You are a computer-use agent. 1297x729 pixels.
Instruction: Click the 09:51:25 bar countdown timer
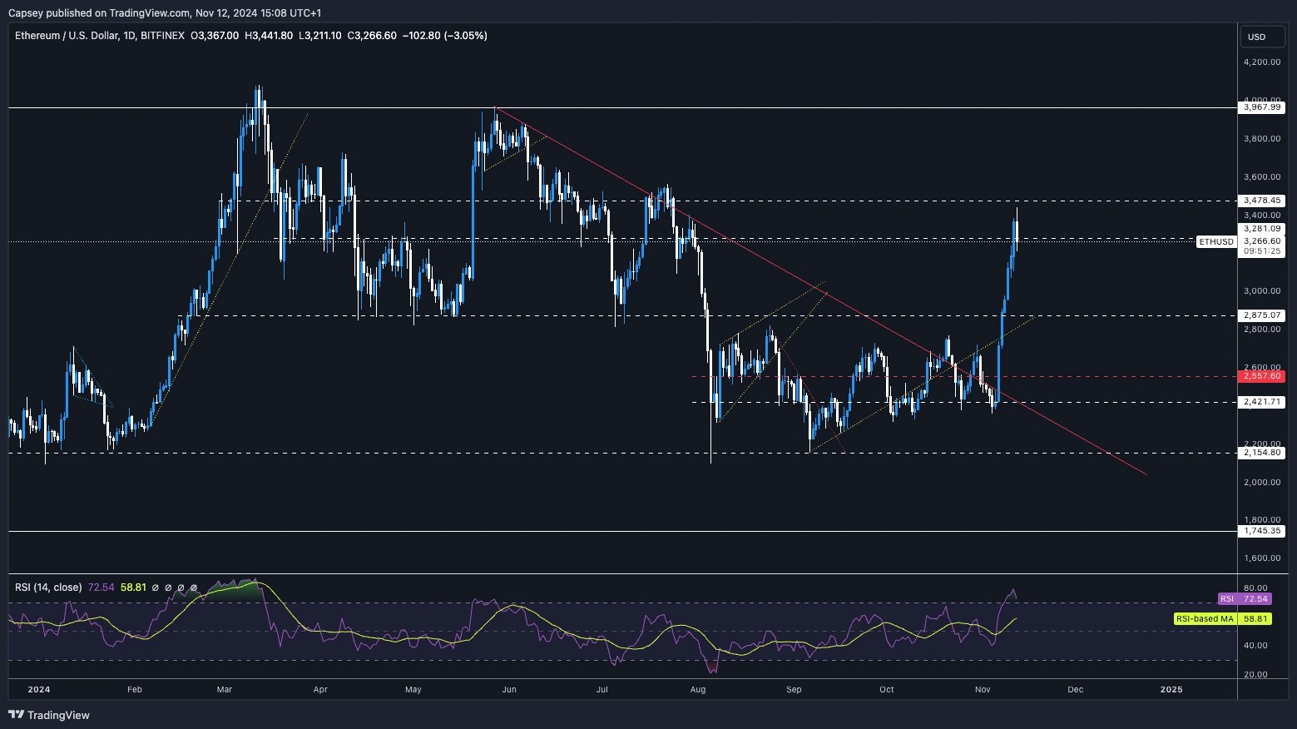[1261, 251]
